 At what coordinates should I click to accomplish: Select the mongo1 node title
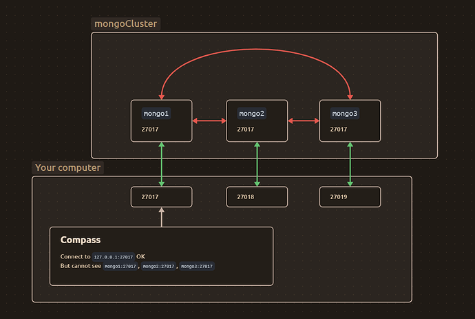156,113
